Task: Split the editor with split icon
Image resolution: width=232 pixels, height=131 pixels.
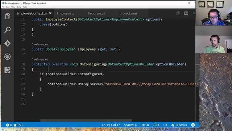Action: pyautogui.click(x=186, y=13)
